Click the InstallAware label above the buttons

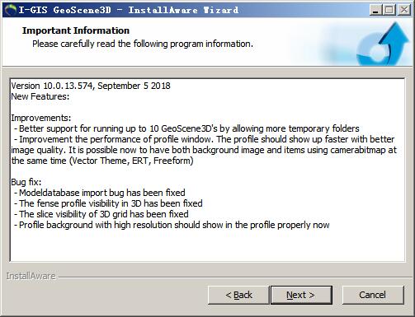coord(31,276)
